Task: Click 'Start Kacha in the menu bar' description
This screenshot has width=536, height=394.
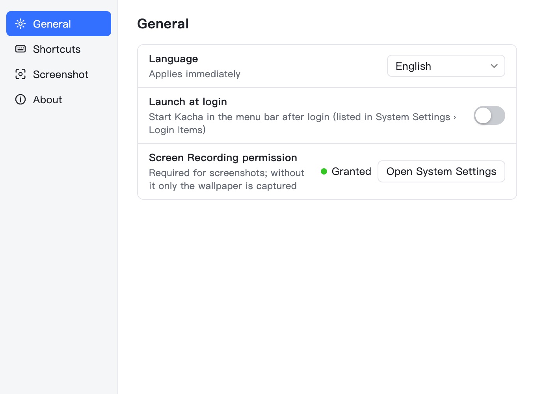Action: (x=302, y=123)
